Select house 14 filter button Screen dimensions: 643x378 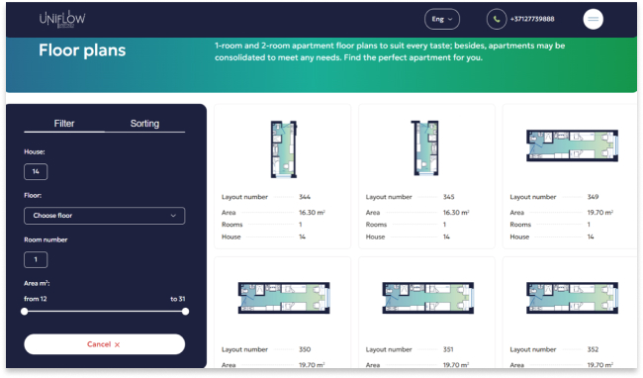click(x=36, y=172)
